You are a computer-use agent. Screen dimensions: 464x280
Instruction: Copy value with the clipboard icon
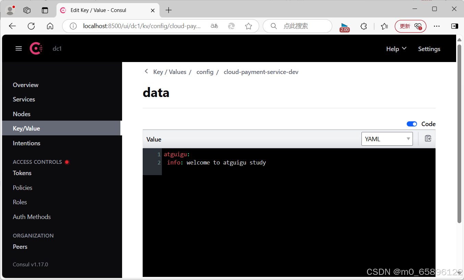tap(428, 138)
